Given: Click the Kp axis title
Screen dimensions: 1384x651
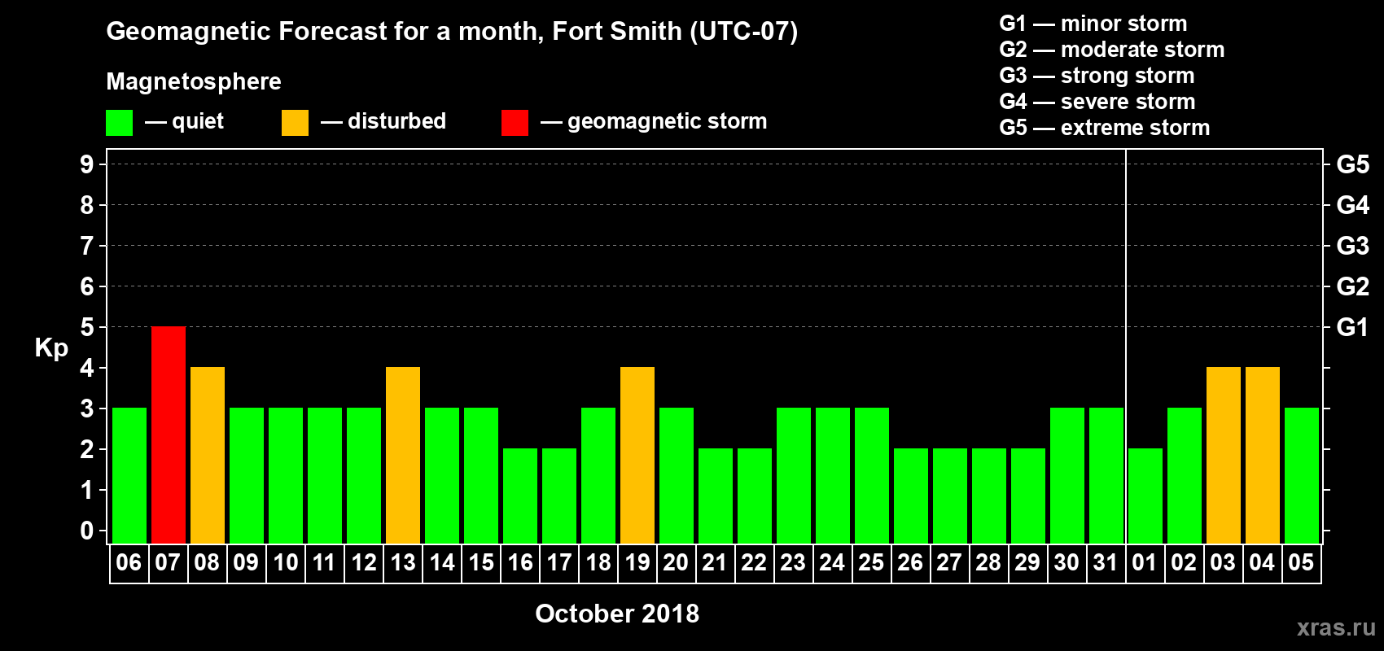Looking at the screenshot, I should (51, 348).
